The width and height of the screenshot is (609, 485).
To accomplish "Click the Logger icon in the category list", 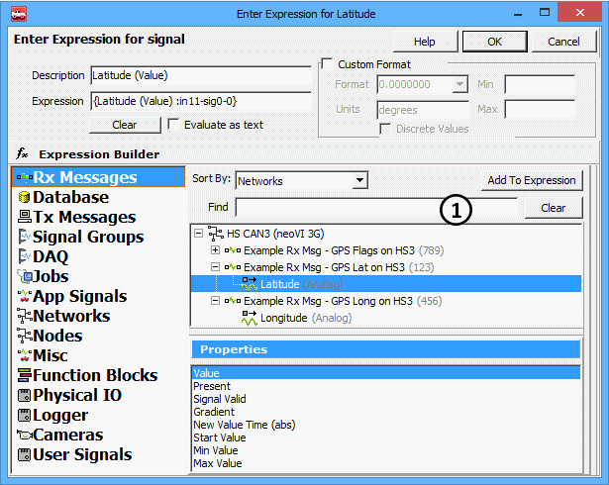I will coord(25,416).
